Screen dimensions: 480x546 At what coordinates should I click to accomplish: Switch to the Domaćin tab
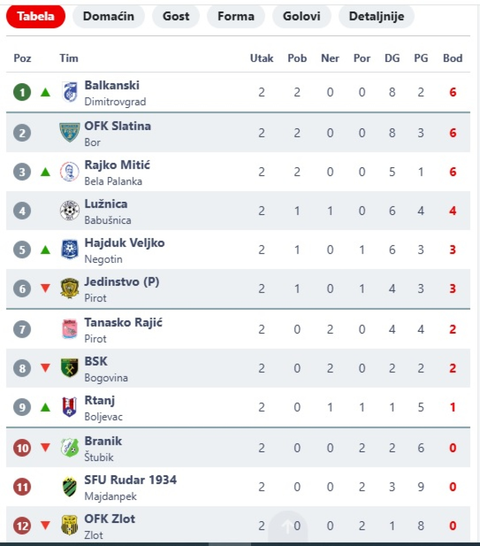click(x=108, y=16)
